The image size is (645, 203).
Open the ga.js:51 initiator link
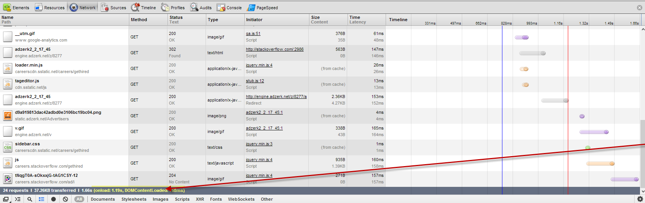[253, 33]
